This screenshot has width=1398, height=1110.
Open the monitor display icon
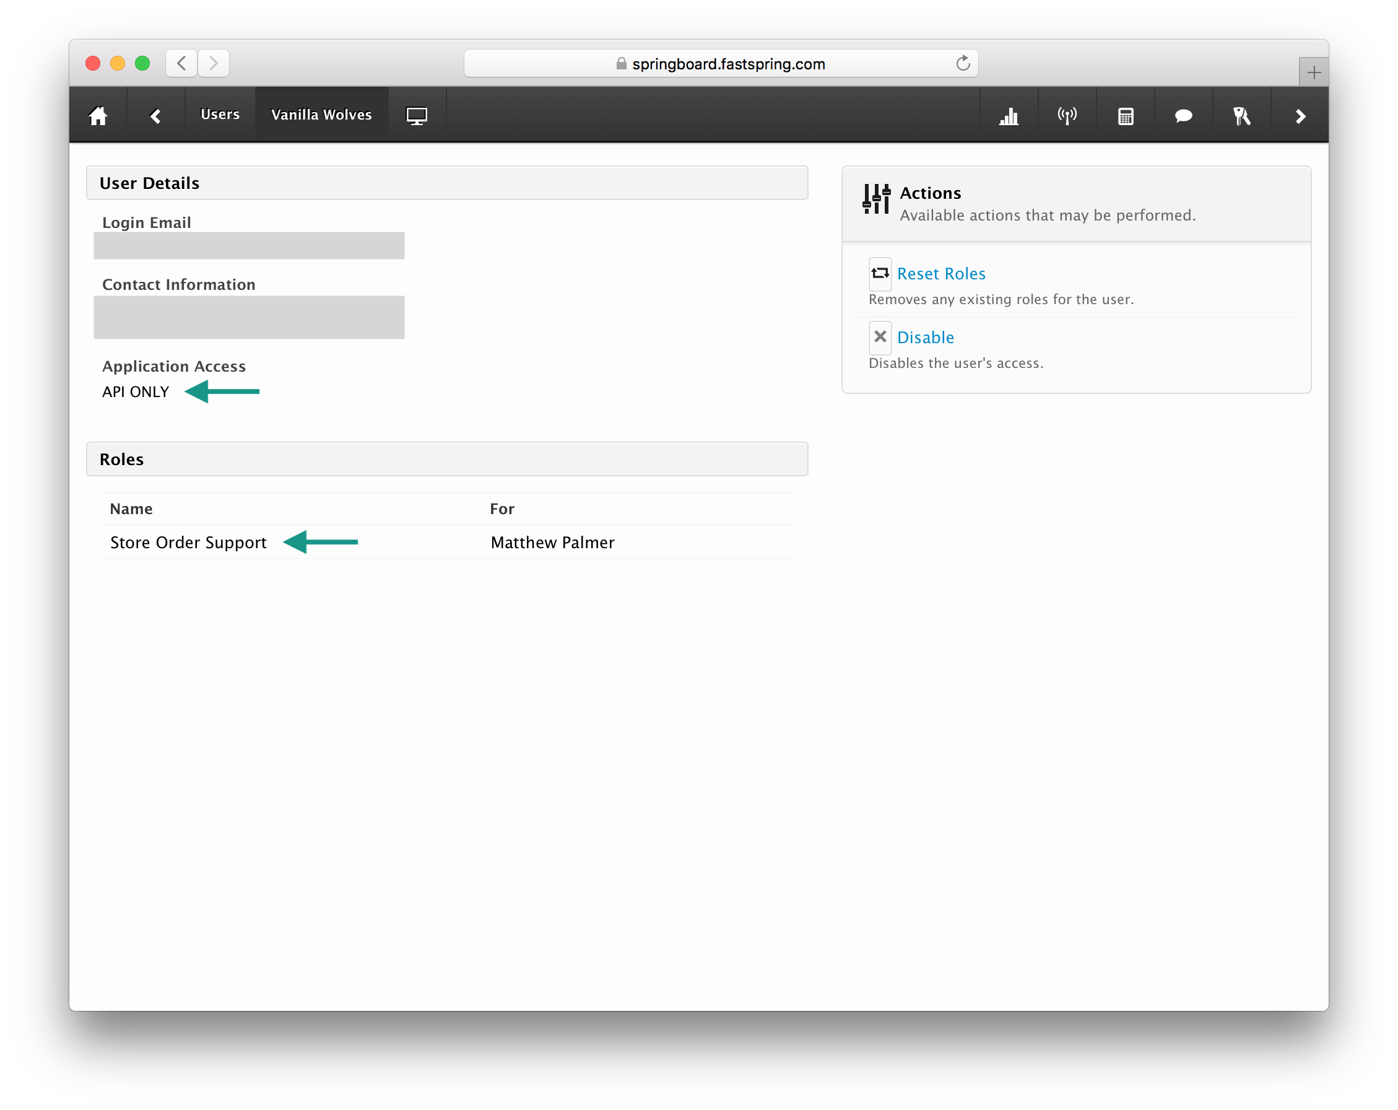click(416, 115)
